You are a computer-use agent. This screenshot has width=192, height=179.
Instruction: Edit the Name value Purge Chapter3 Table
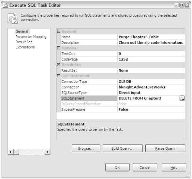pos(151,37)
